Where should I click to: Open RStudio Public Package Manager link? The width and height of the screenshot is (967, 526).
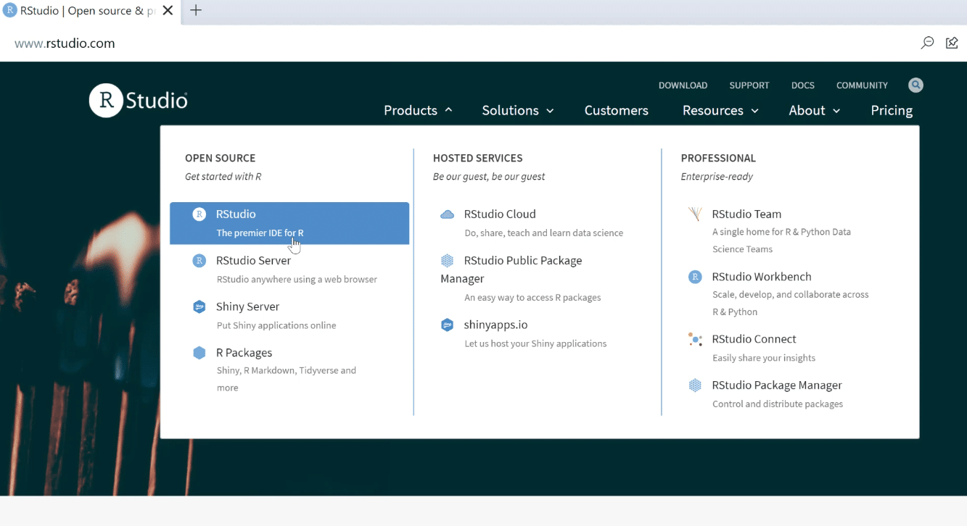coord(511,270)
